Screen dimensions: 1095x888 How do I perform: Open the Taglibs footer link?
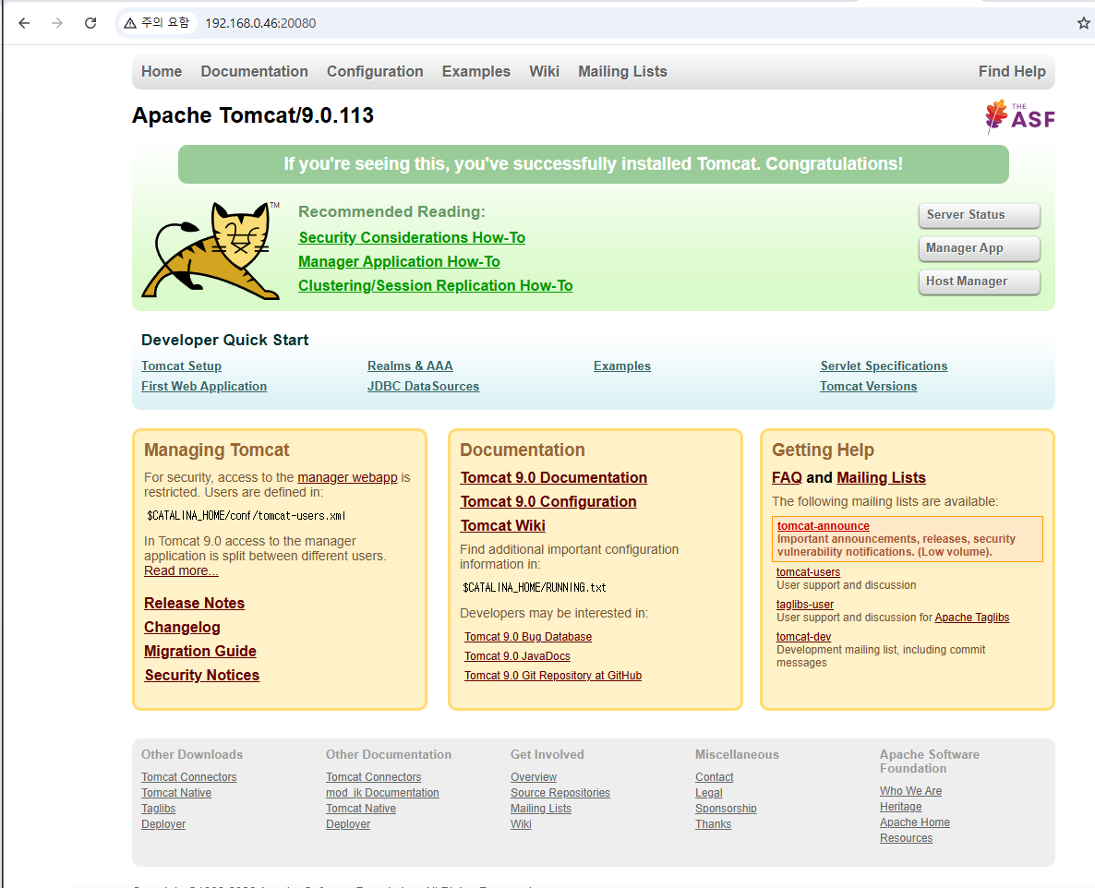pos(159,809)
